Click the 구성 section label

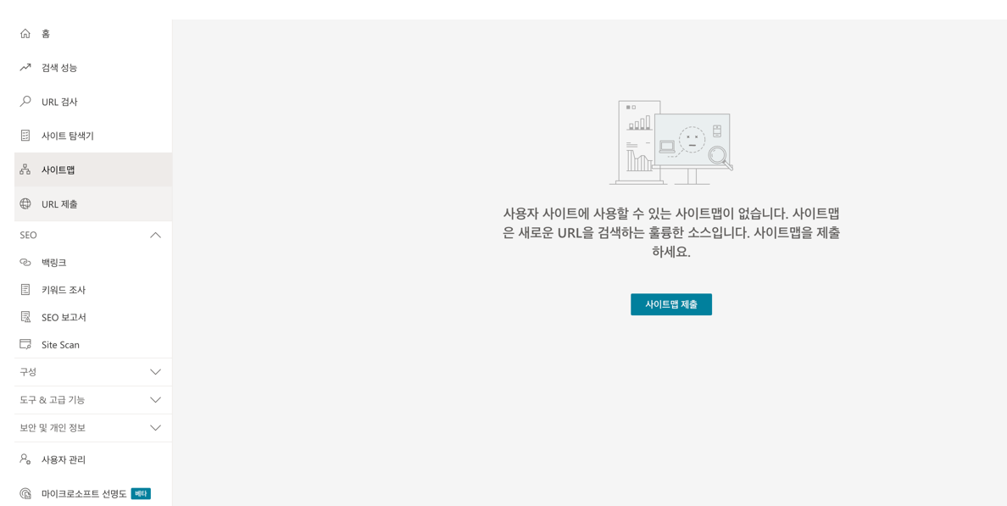click(x=29, y=372)
